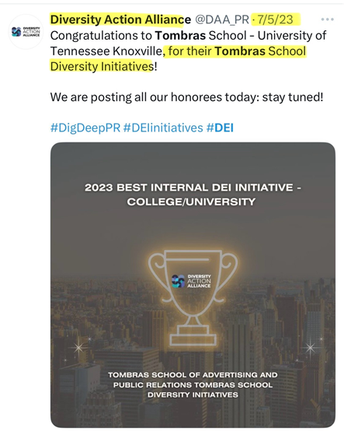Click the Tombras School caption at image bottom
344x431 pixels.
[x=193, y=385]
